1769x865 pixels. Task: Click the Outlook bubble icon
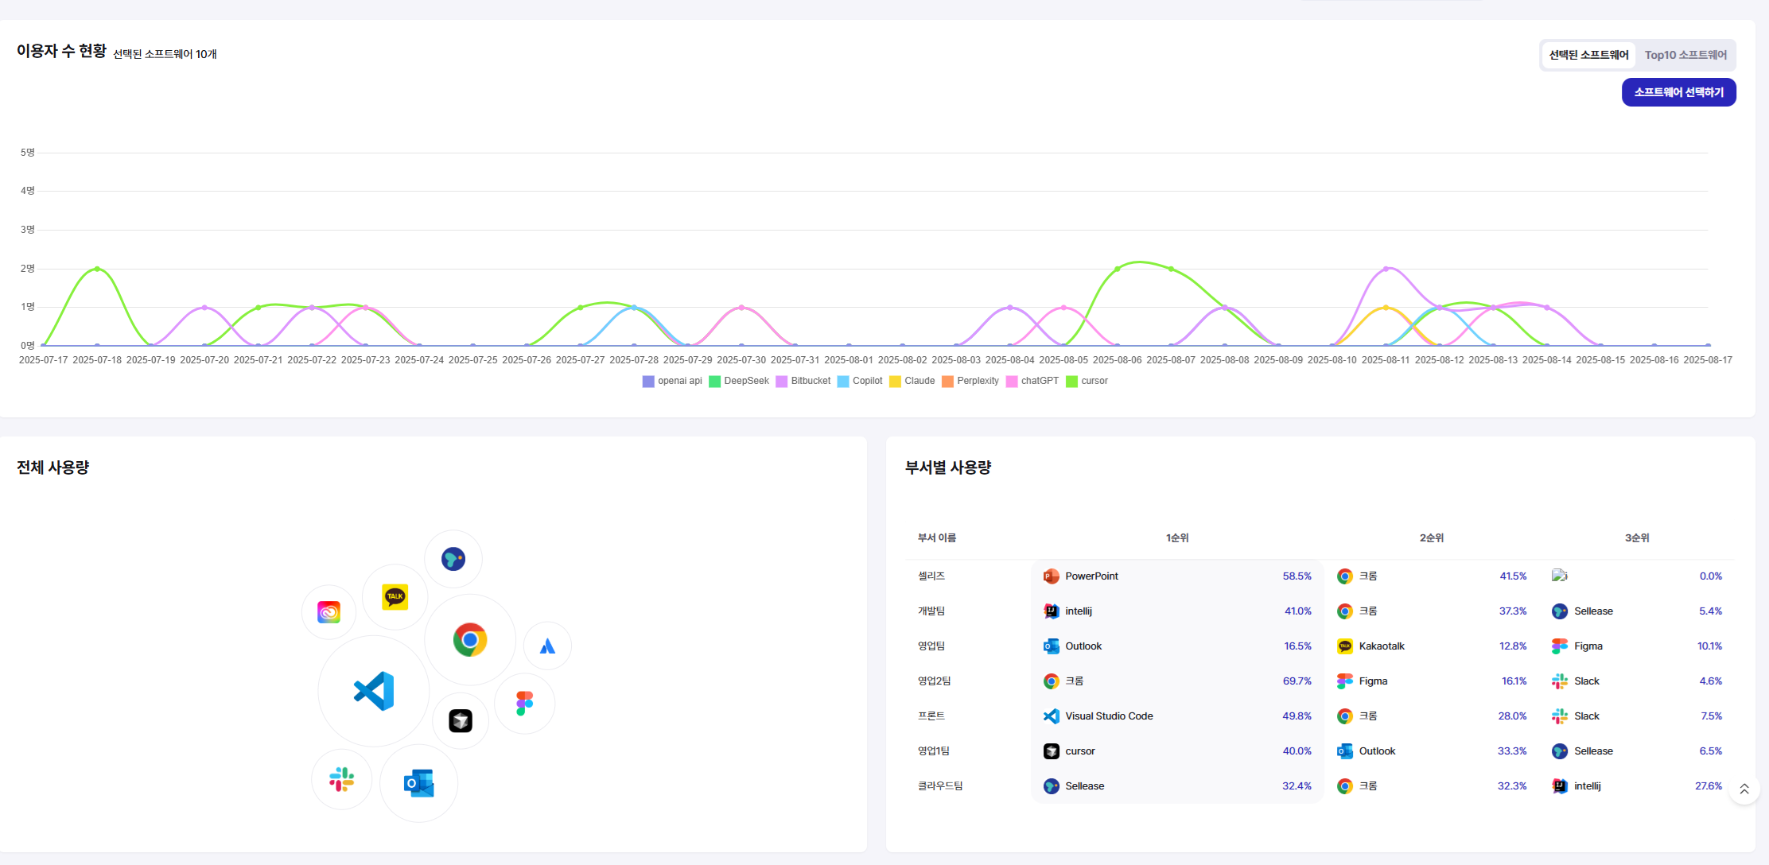(418, 783)
